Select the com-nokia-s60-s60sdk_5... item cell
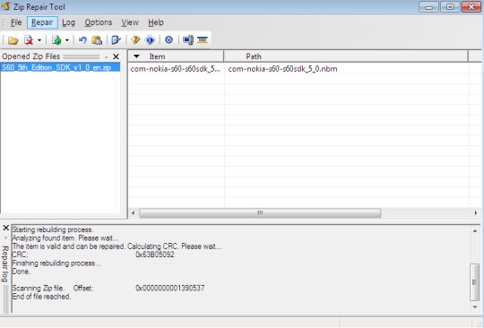 (176, 69)
